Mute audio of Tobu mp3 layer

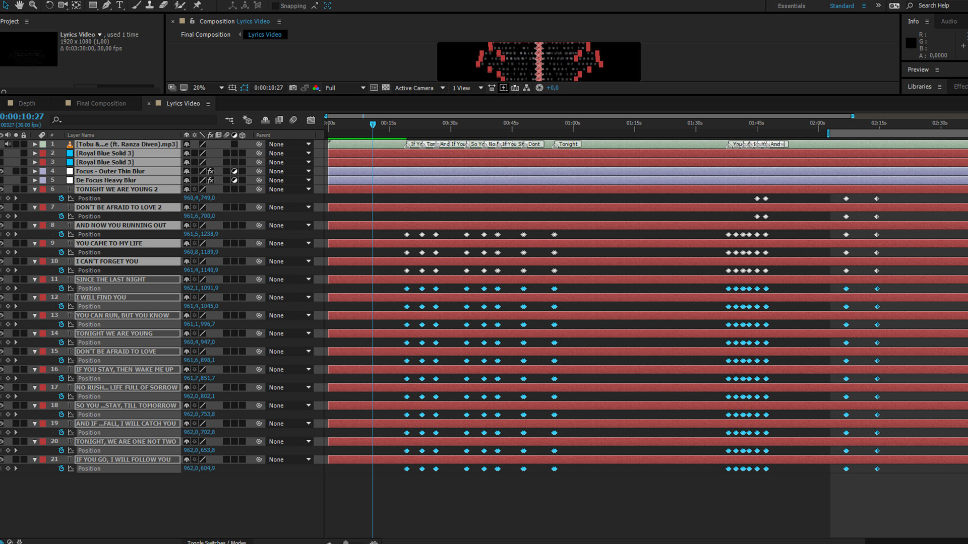coord(8,144)
